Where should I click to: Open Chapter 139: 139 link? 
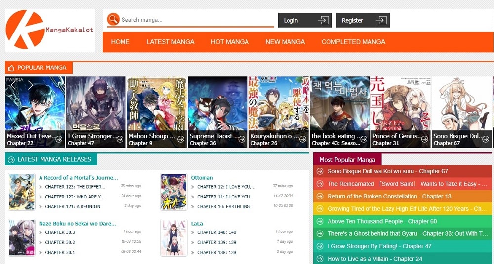[216, 243]
